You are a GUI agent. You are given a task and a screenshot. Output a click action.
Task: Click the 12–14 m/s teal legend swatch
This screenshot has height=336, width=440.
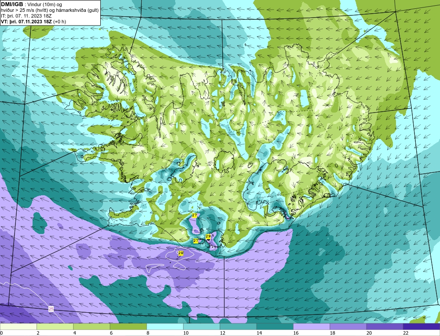(x=238, y=326)
